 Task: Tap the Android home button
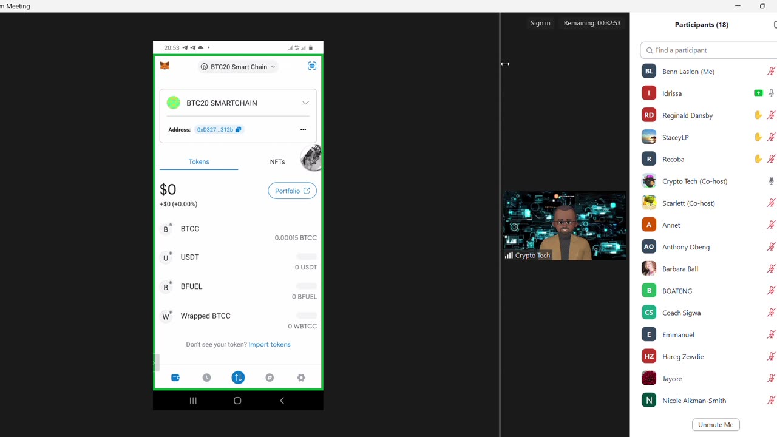[237, 401]
